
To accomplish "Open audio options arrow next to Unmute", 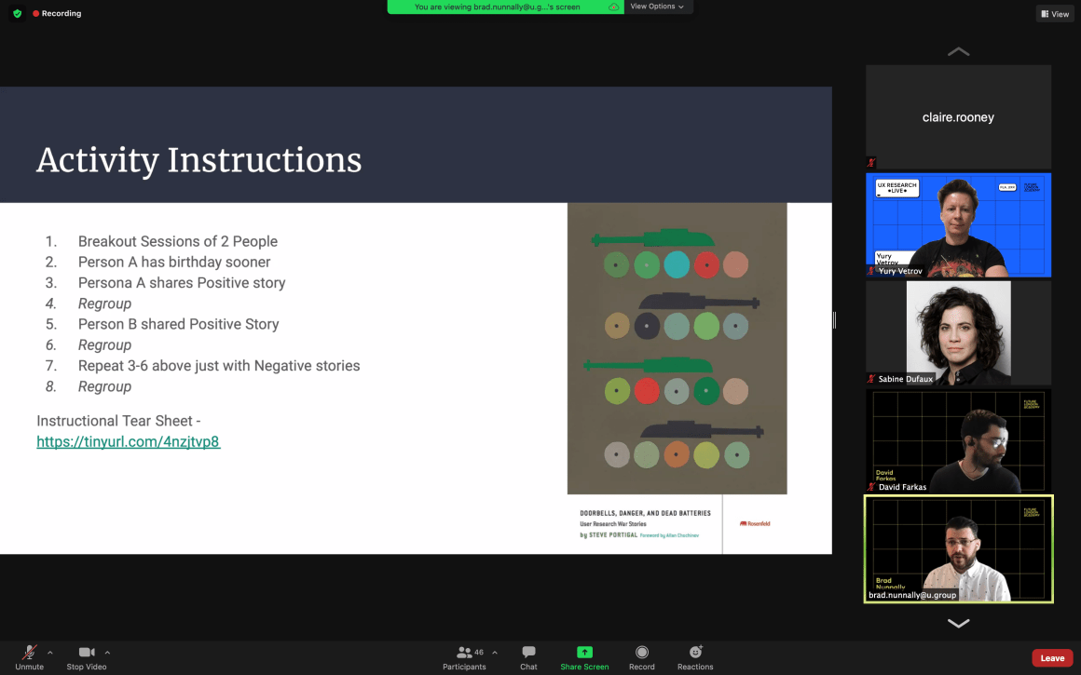I will 49,653.
